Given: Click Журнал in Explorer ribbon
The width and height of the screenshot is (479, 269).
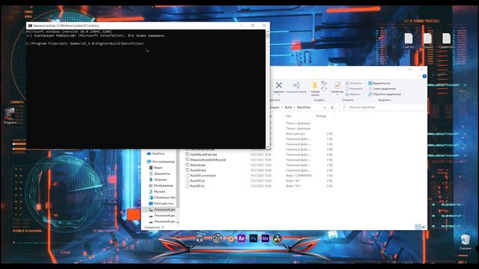Looking at the screenshot, I should (x=353, y=94).
